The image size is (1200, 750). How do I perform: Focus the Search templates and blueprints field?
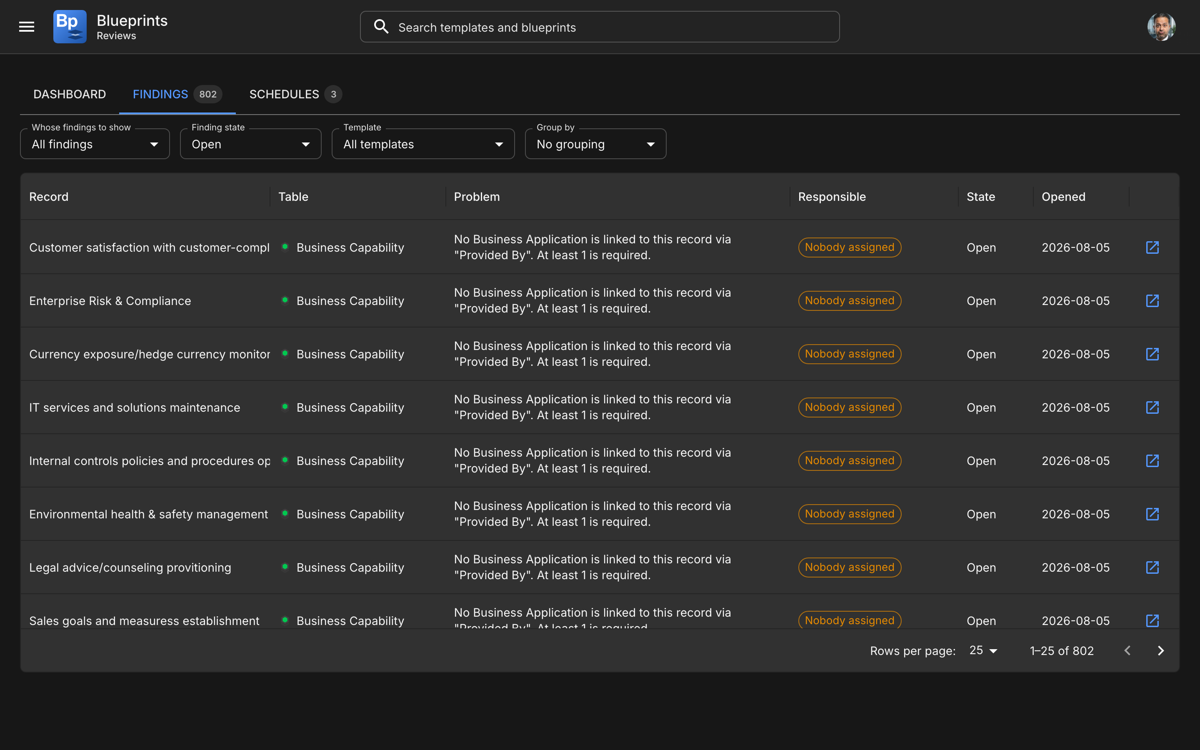click(600, 27)
